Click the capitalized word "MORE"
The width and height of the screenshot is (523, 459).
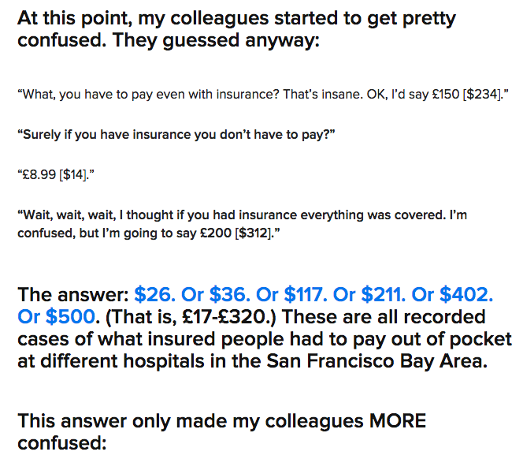point(397,421)
